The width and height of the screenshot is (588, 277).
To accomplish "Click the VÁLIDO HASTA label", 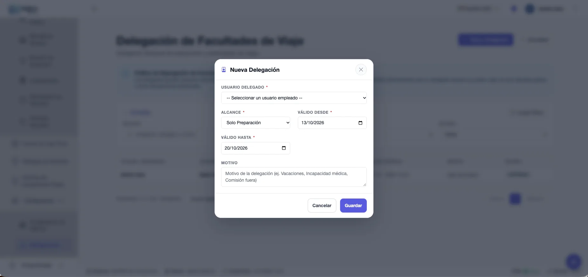I will tap(236, 137).
